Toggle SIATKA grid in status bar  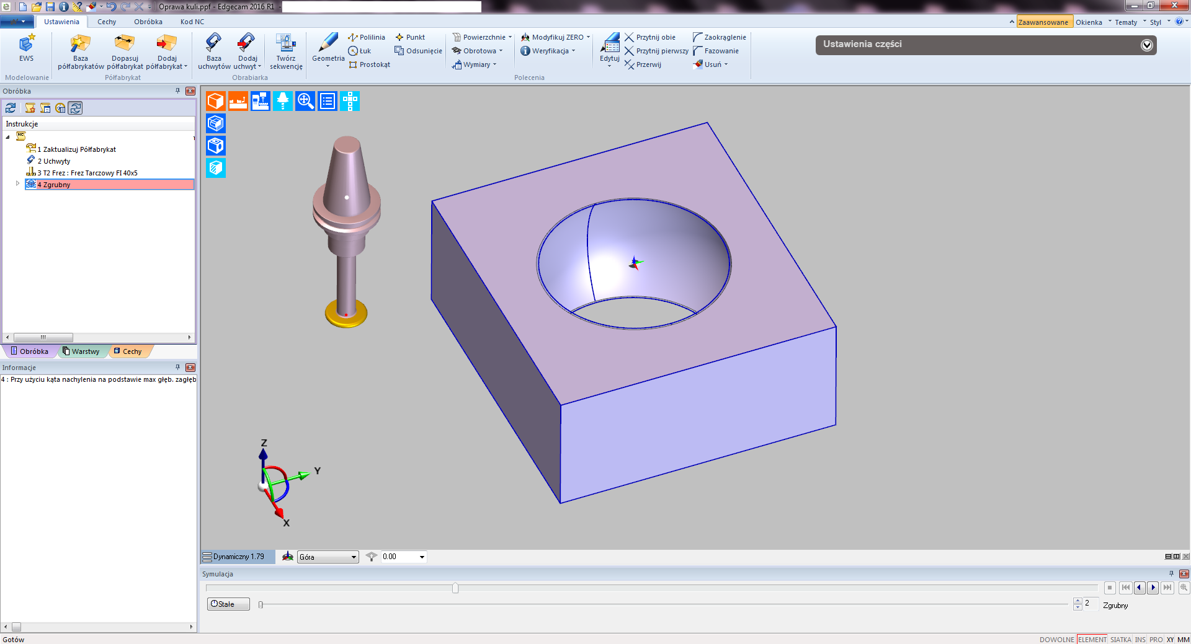[1120, 640]
